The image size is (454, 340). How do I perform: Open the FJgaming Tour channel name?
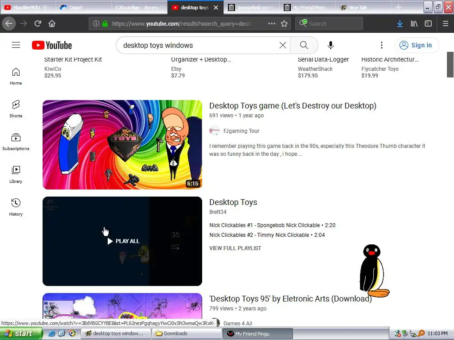click(x=241, y=131)
